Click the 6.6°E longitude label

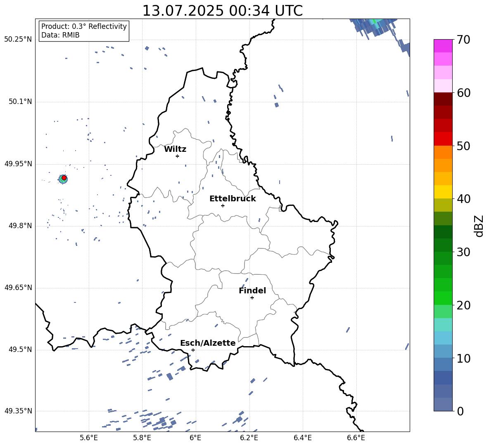click(356, 438)
